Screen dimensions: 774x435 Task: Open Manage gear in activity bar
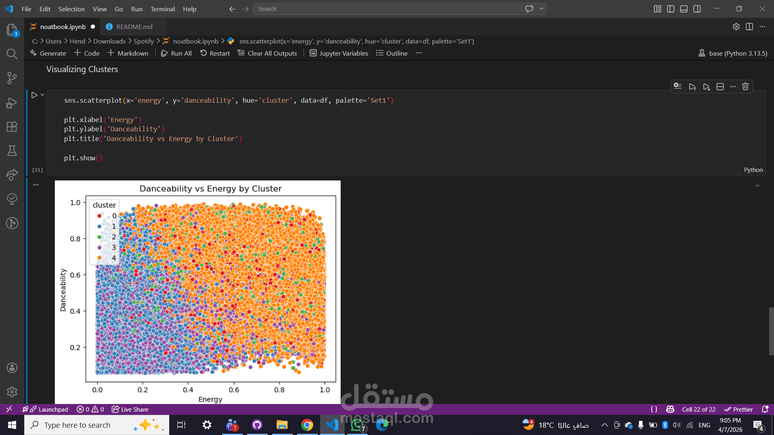coord(12,391)
